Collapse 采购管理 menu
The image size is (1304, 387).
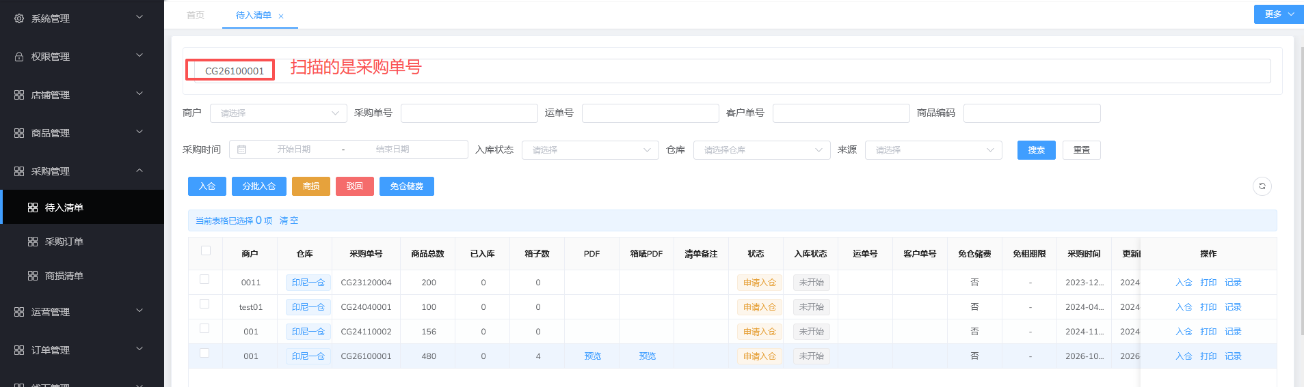139,170
